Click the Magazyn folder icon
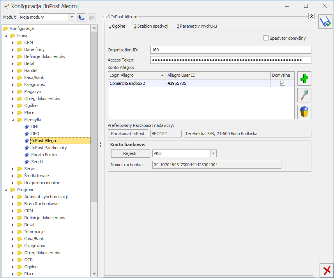 coord(19,92)
